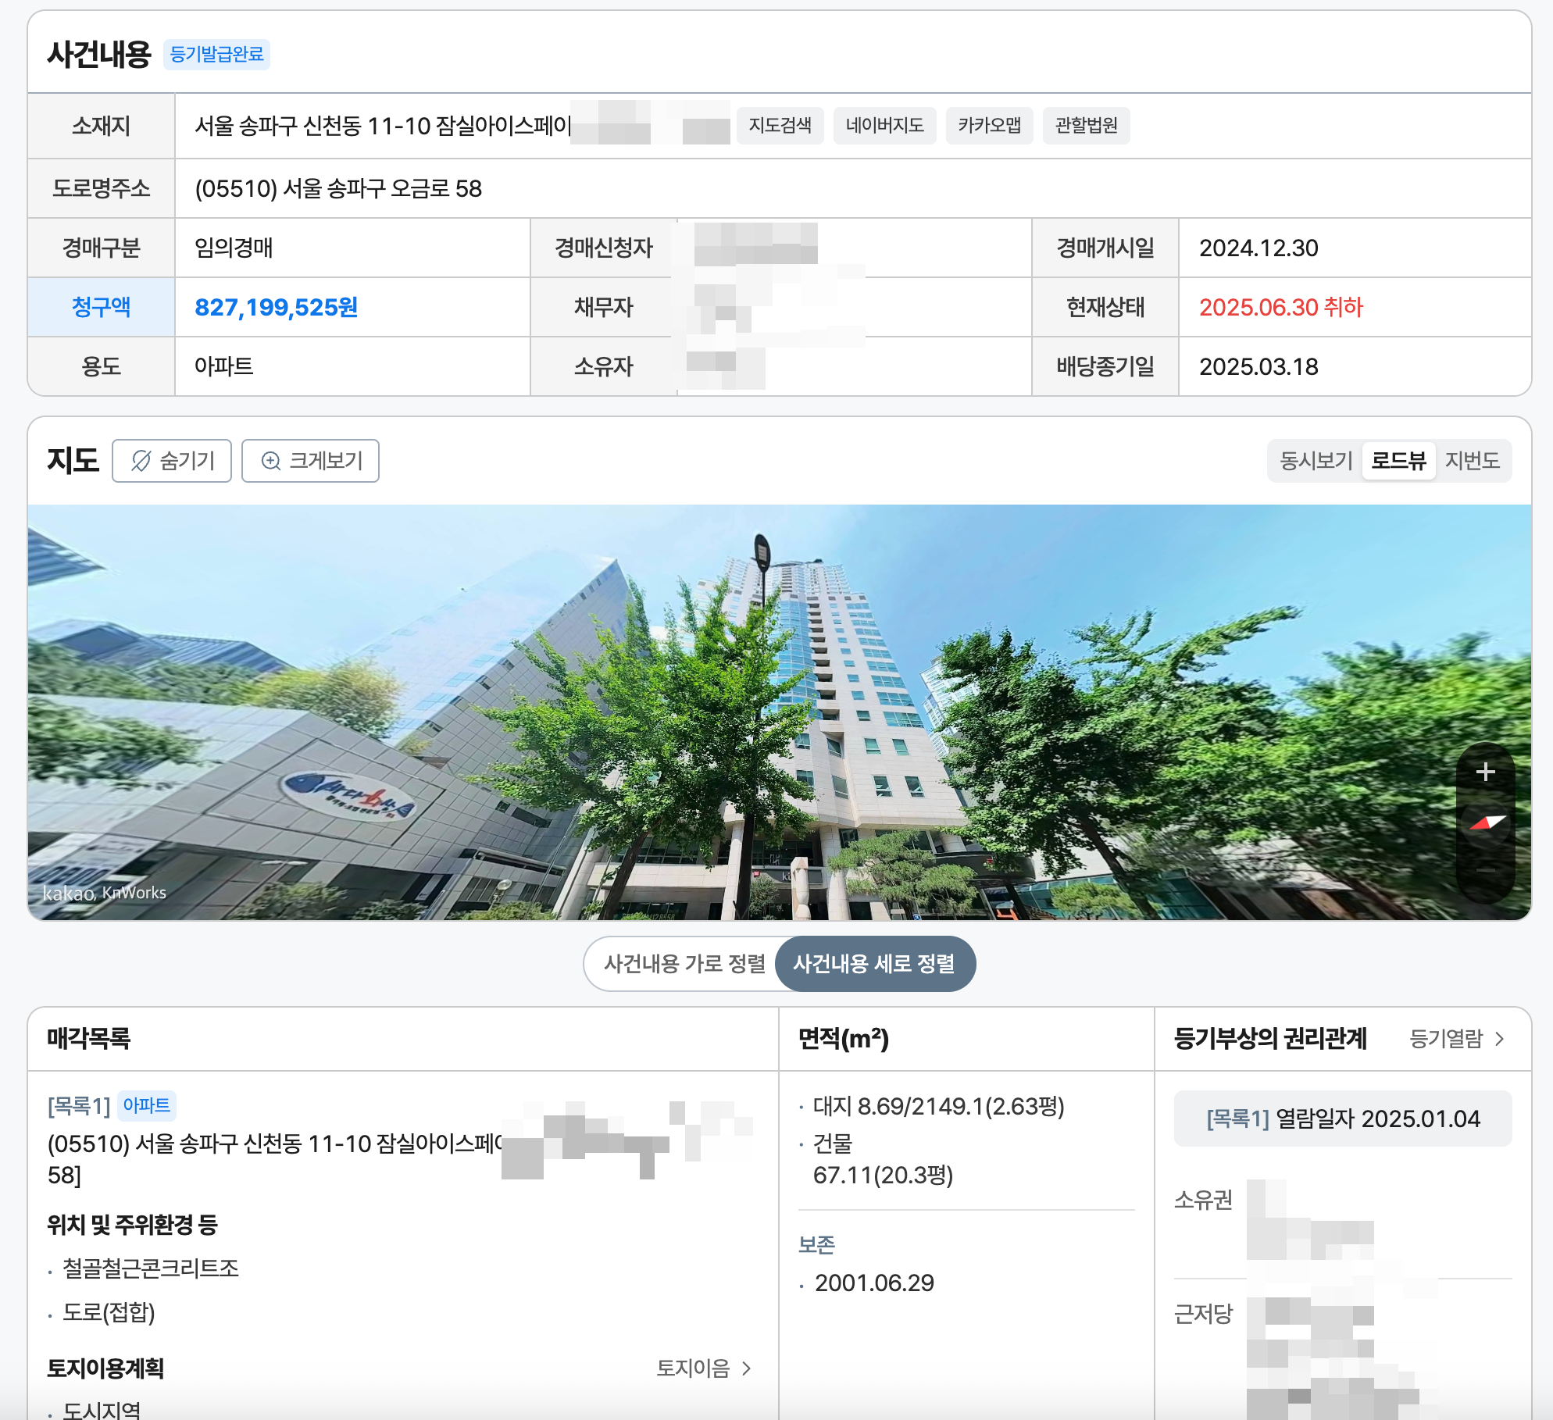Screen dimensions: 1553x1420
Task: Click the red compass icon on roadview
Action: pos(1487,822)
